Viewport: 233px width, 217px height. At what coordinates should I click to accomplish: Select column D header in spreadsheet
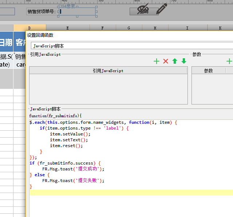(x=29, y=28)
